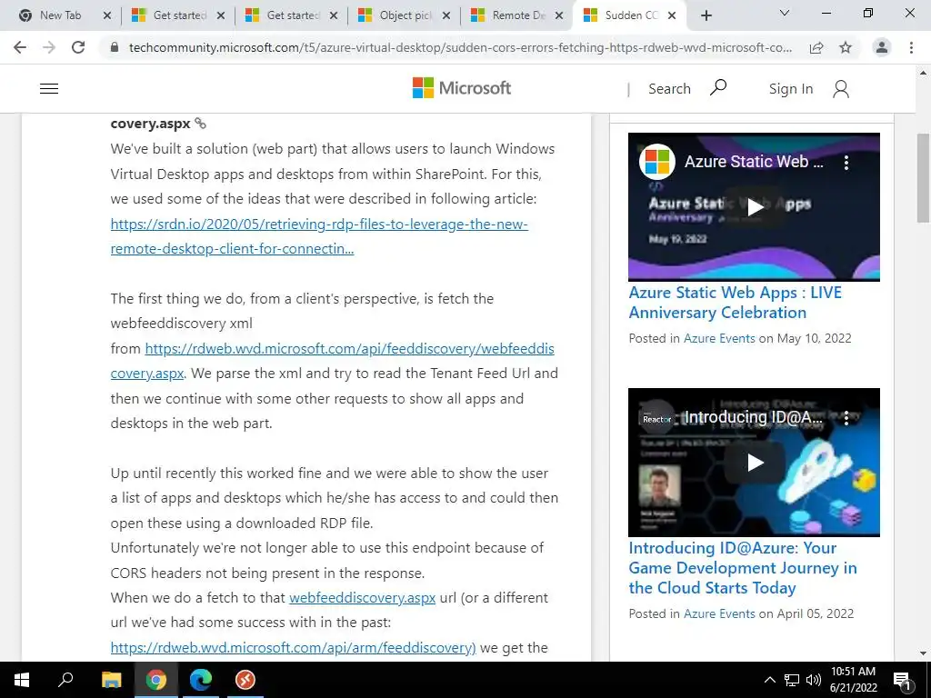Viewport: 931px width, 698px height.
Task: Open the hamburger navigation menu
Action: coord(49,89)
